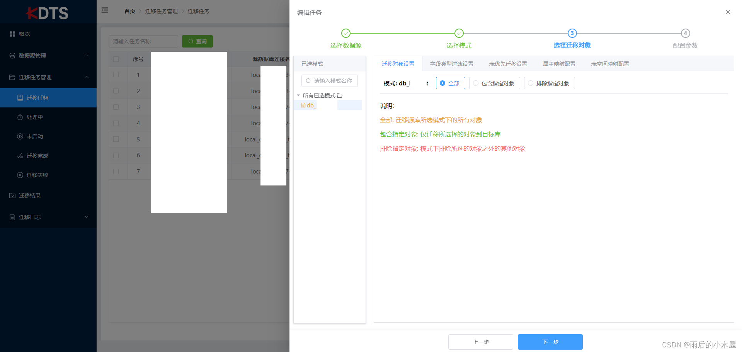Click the 迁移日志 document icon

[x=12, y=217]
